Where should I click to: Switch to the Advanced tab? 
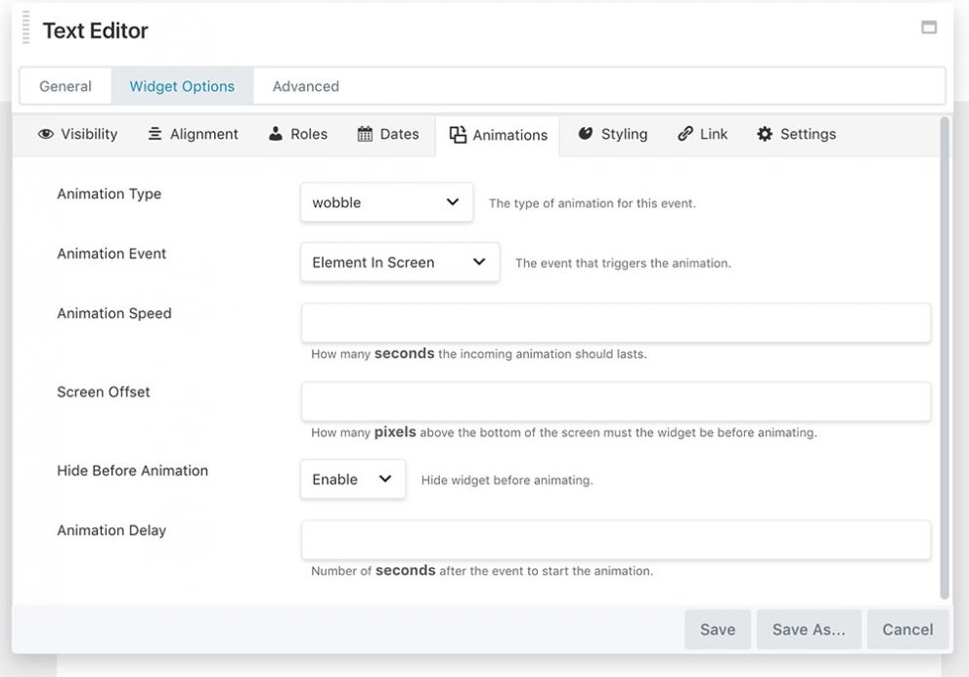coord(304,85)
